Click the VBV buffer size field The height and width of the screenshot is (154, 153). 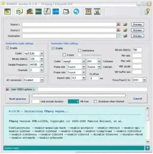point(137,72)
